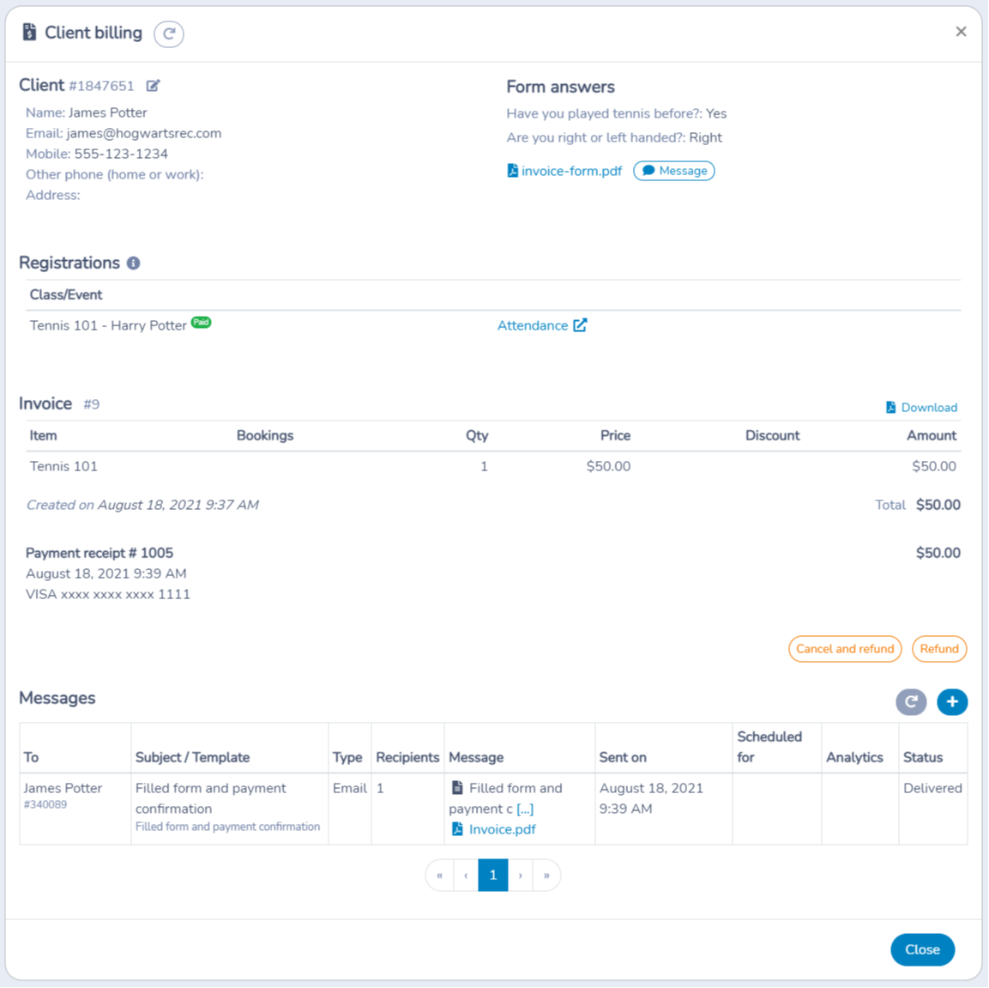Open the Invoice.pdf message attachment
Image resolution: width=989 pixels, height=988 pixels.
click(494, 829)
